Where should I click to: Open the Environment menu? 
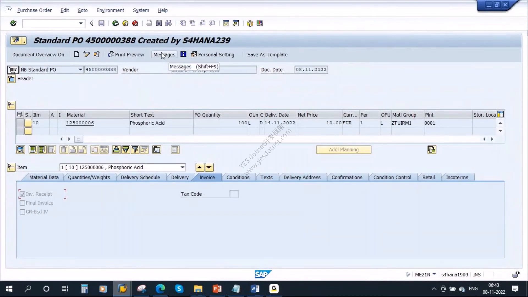click(x=110, y=10)
